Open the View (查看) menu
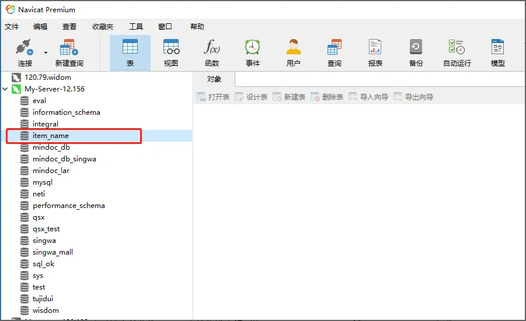This screenshot has height=321, width=526. [x=69, y=26]
